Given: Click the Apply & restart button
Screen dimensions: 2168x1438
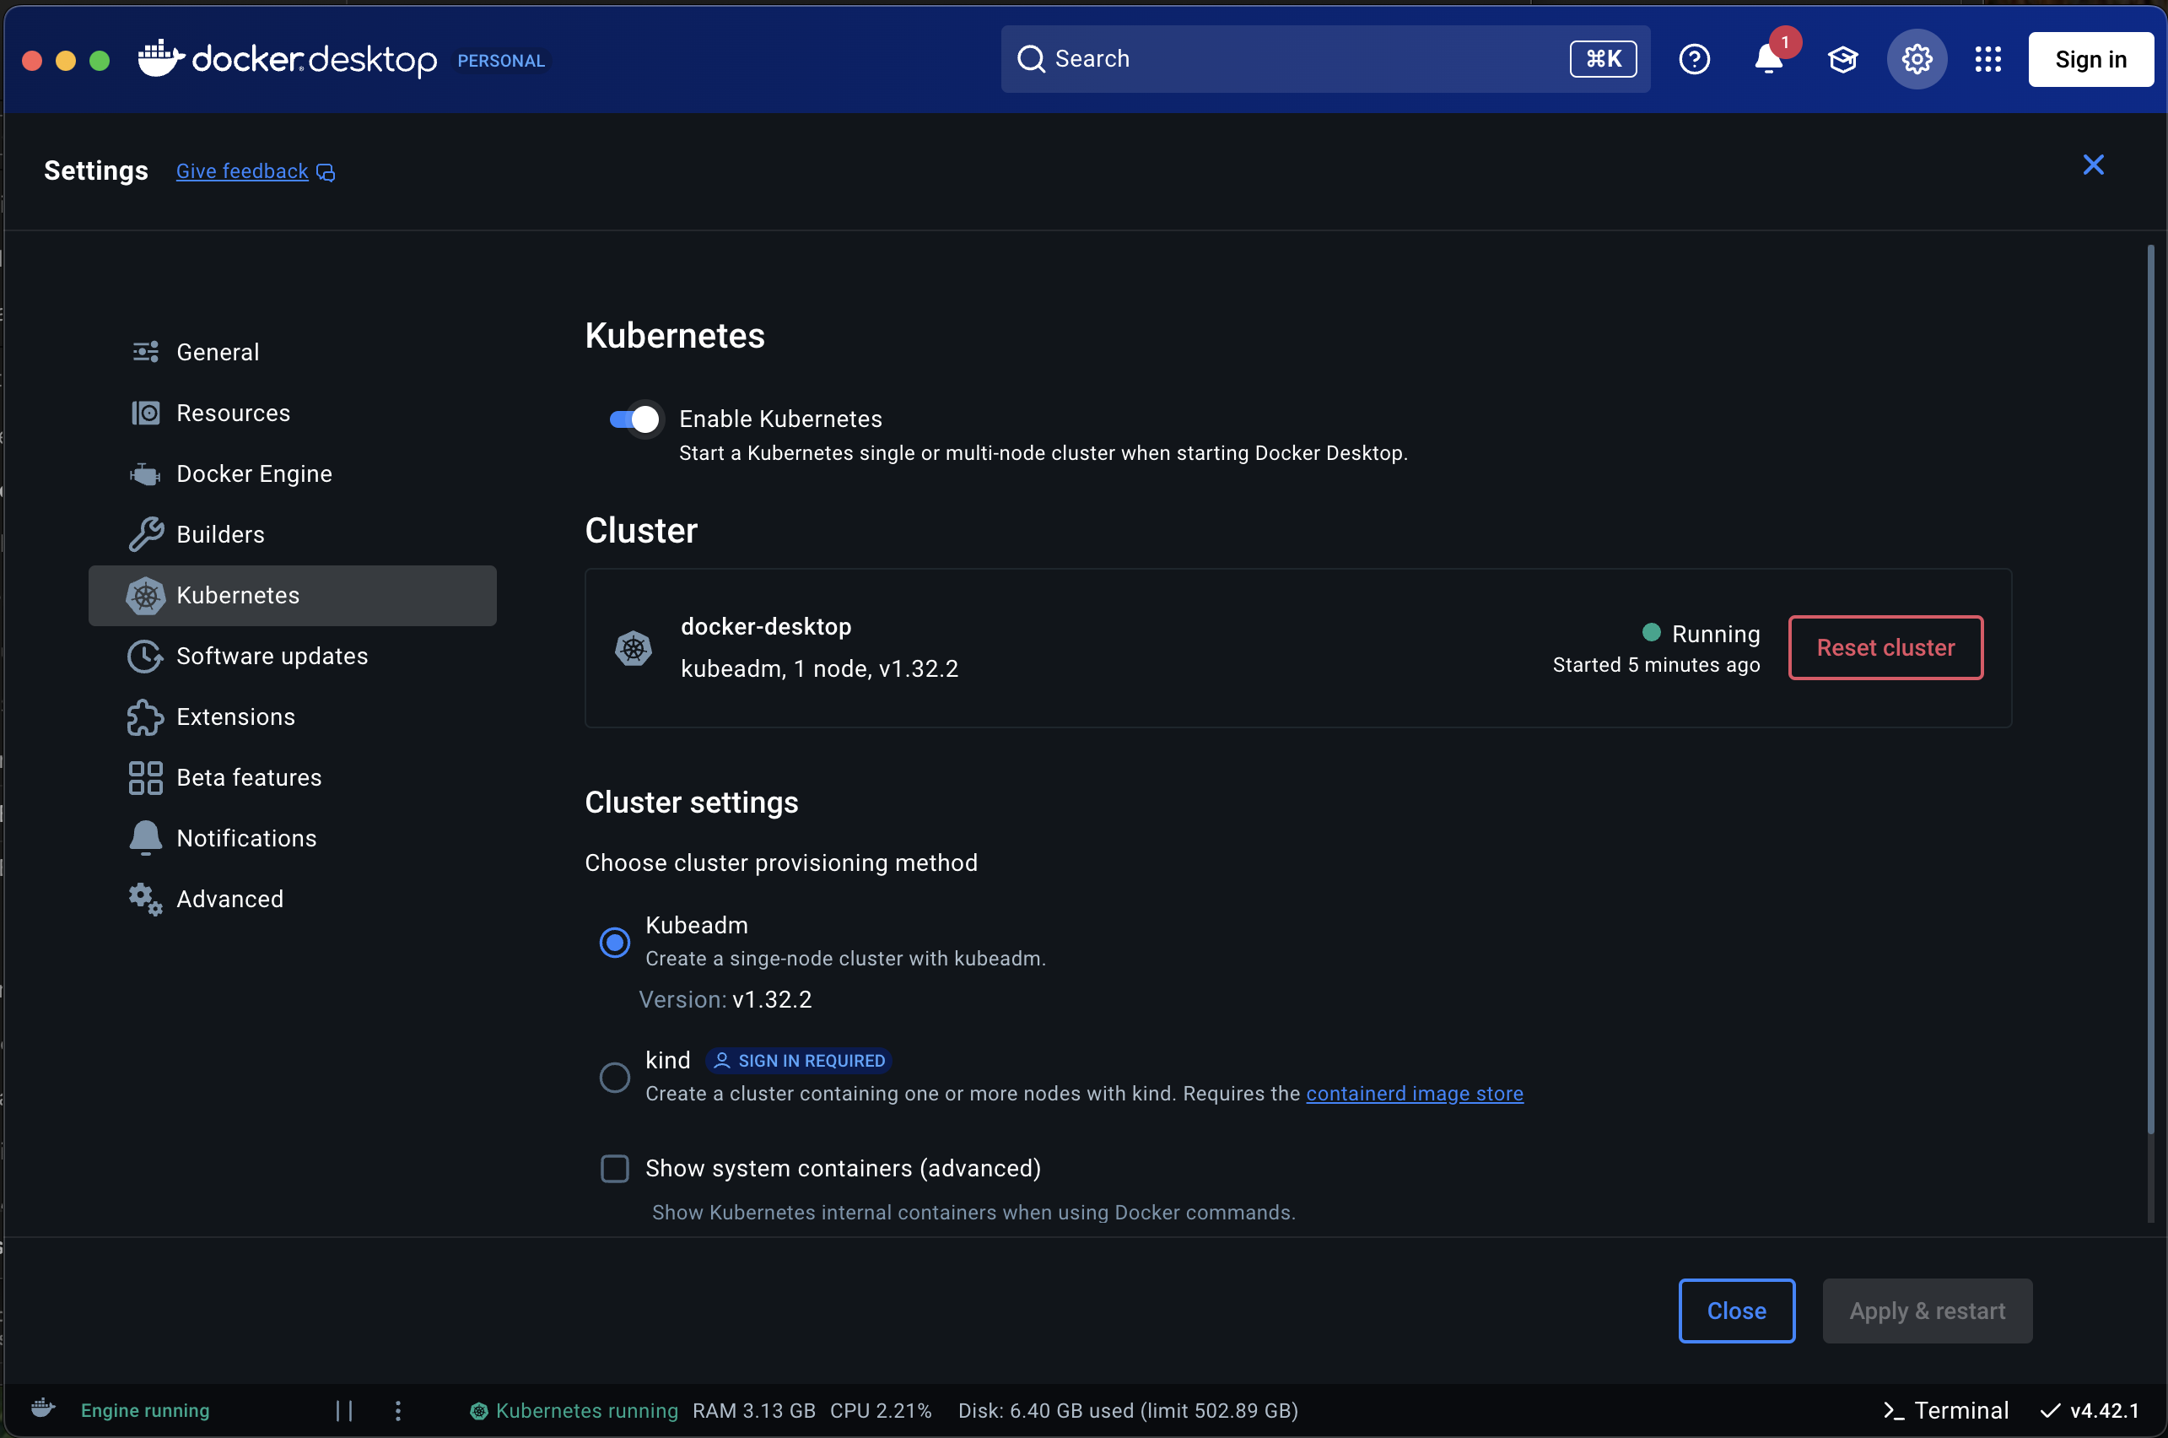Looking at the screenshot, I should [1927, 1311].
